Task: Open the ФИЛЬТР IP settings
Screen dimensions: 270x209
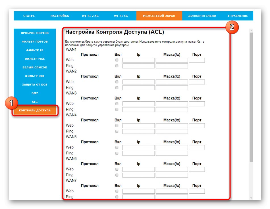Action: 35,50
